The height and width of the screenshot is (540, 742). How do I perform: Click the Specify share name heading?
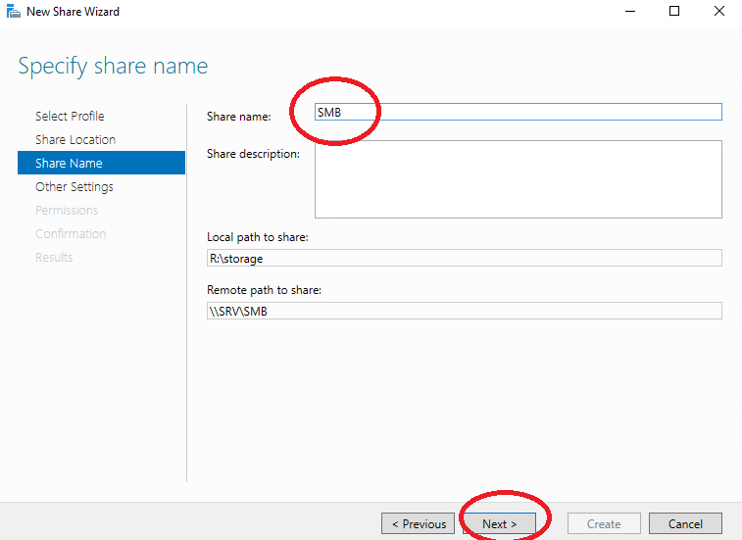coord(113,66)
